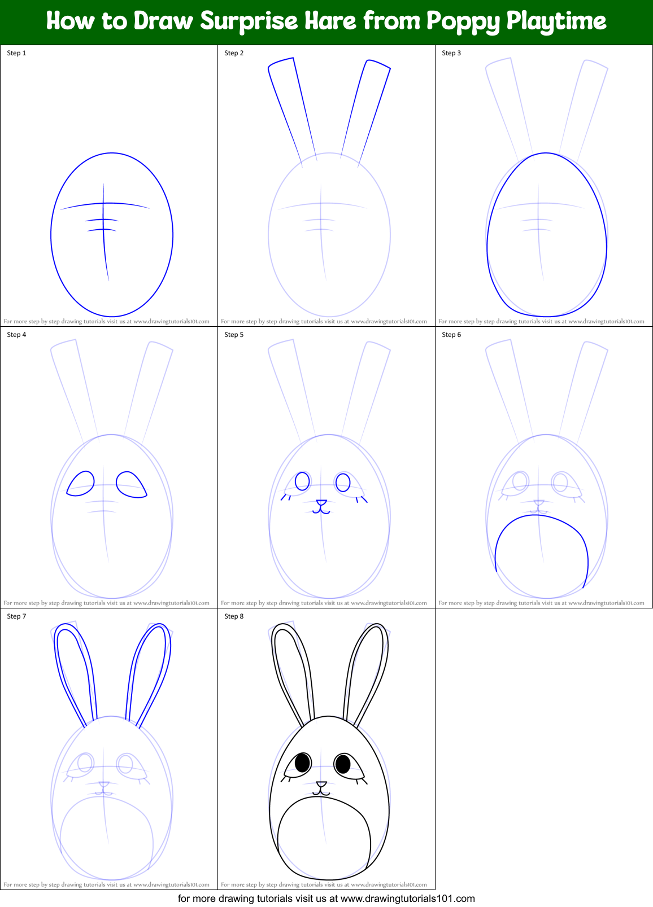Click the 'Step 5' label
The image size is (653, 907).
[234, 335]
